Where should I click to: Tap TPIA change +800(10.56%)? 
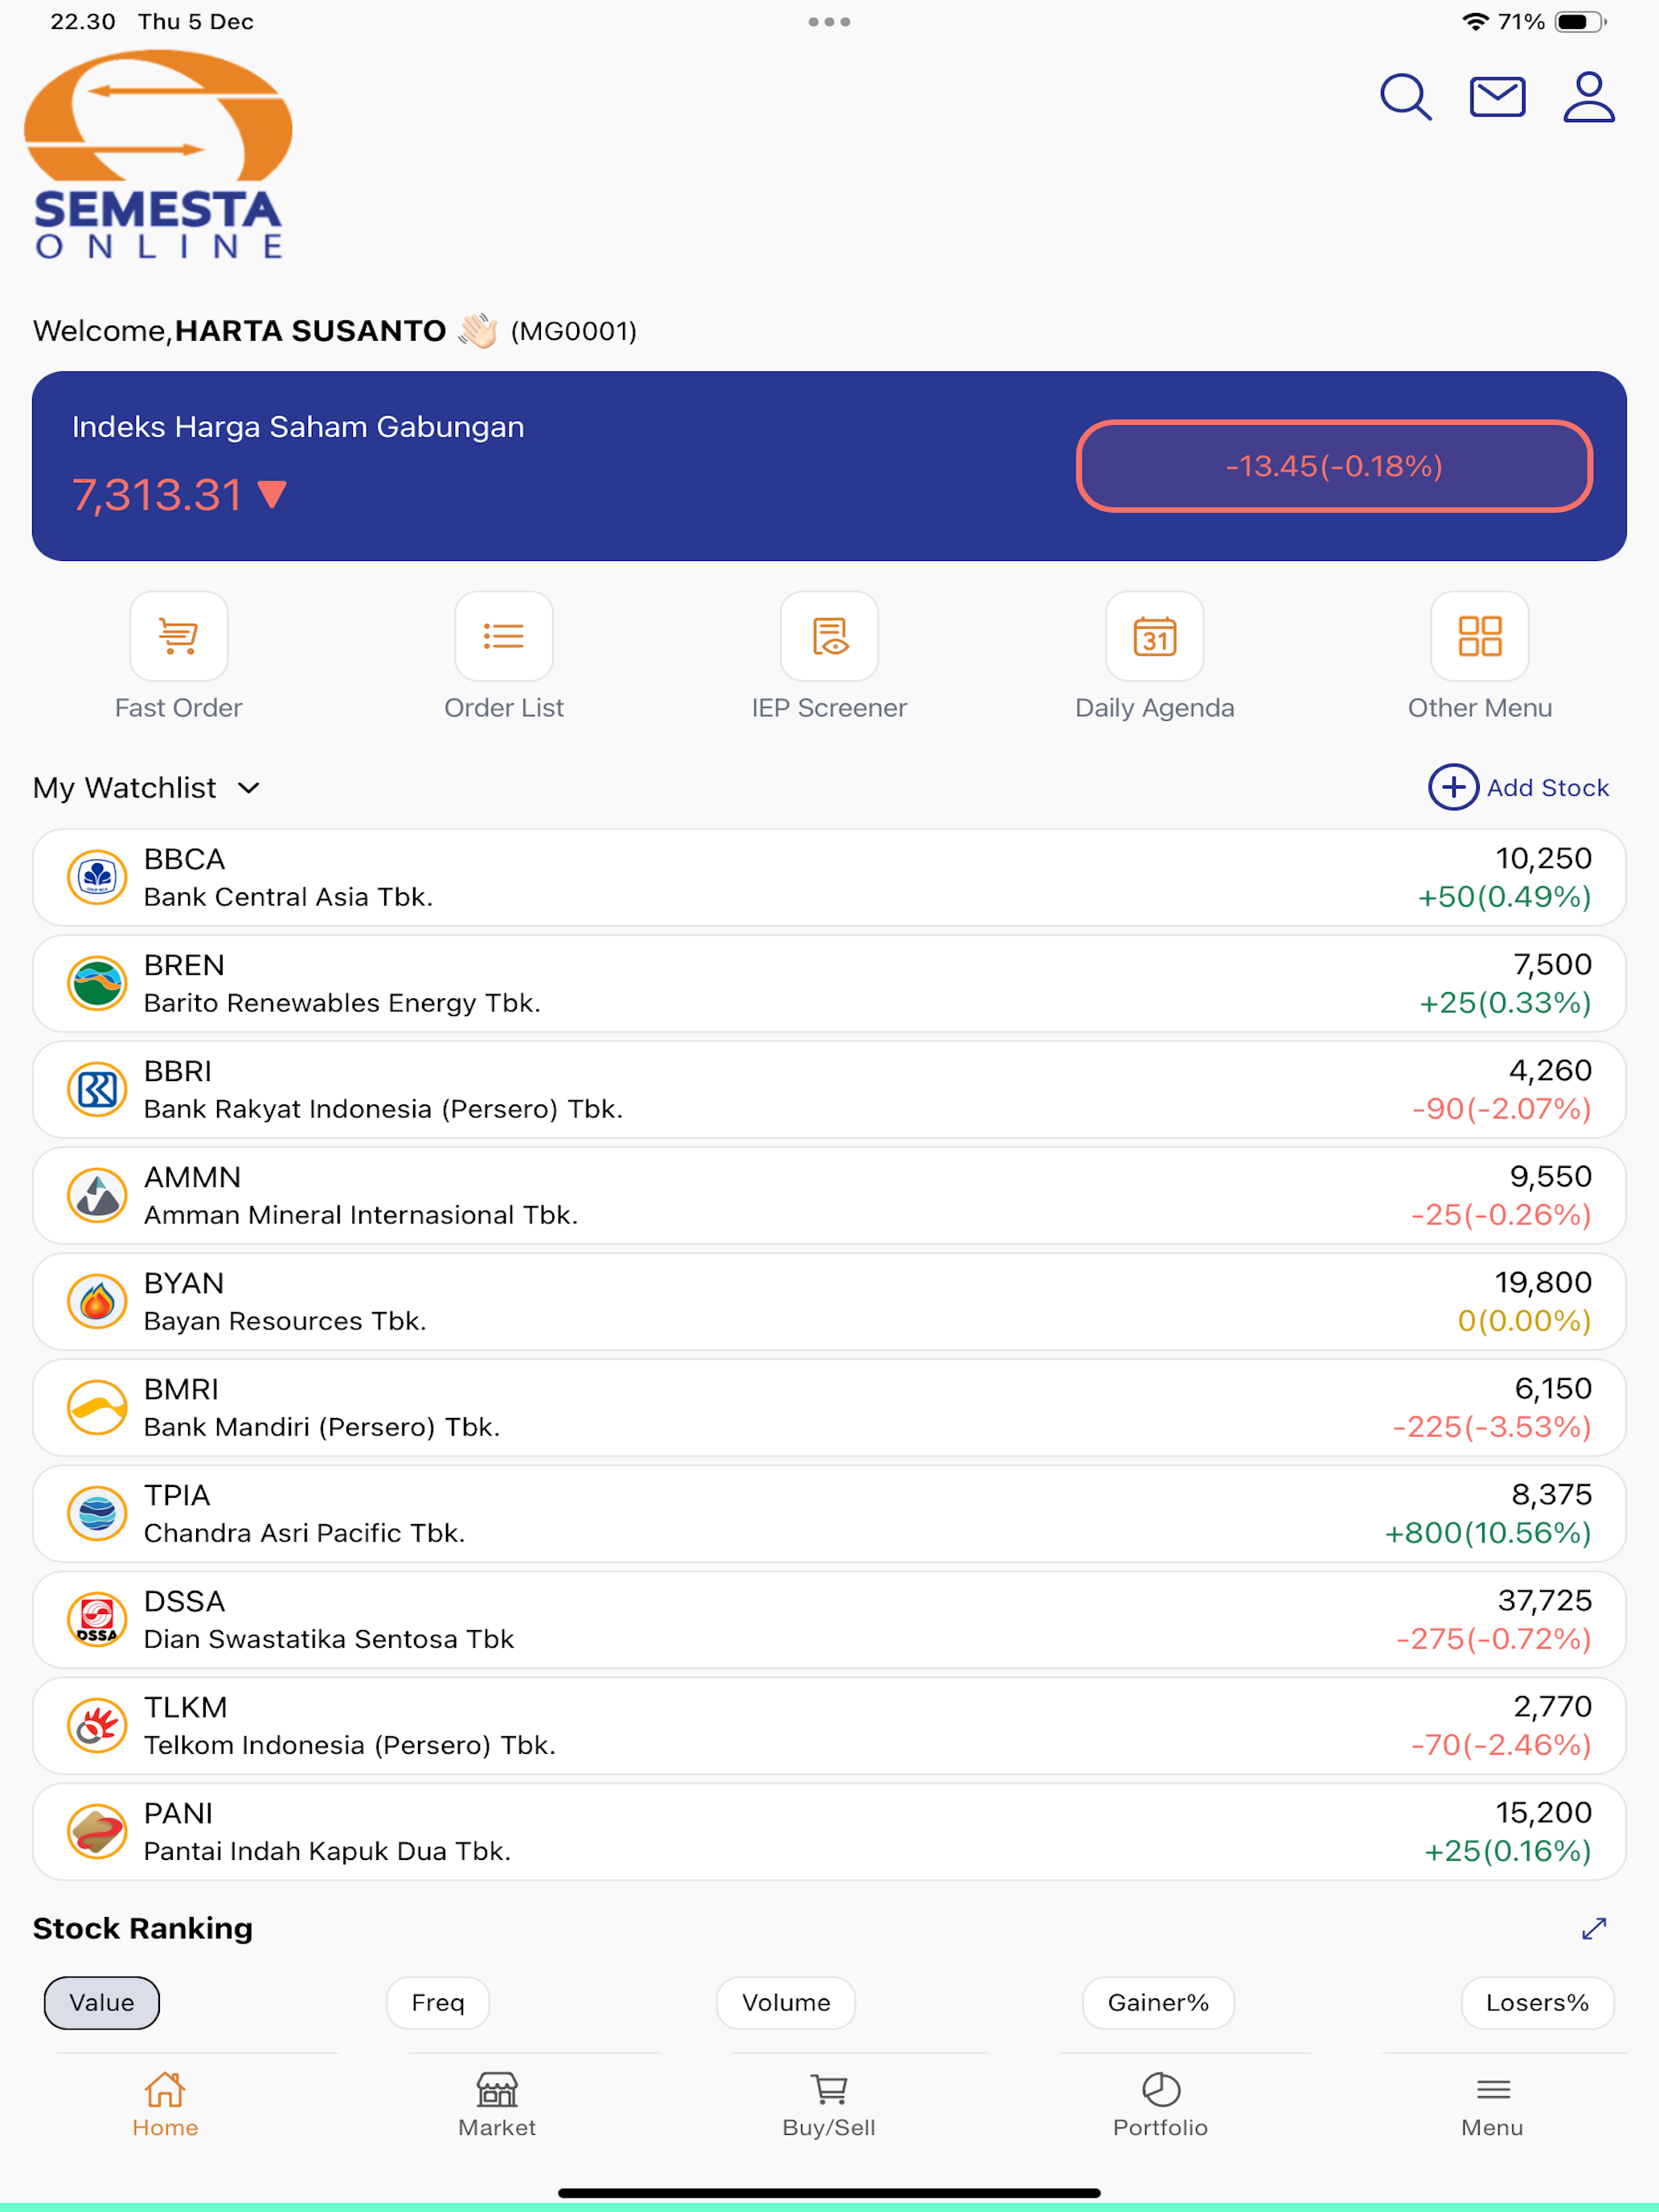pyautogui.click(x=1488, y=1533)
